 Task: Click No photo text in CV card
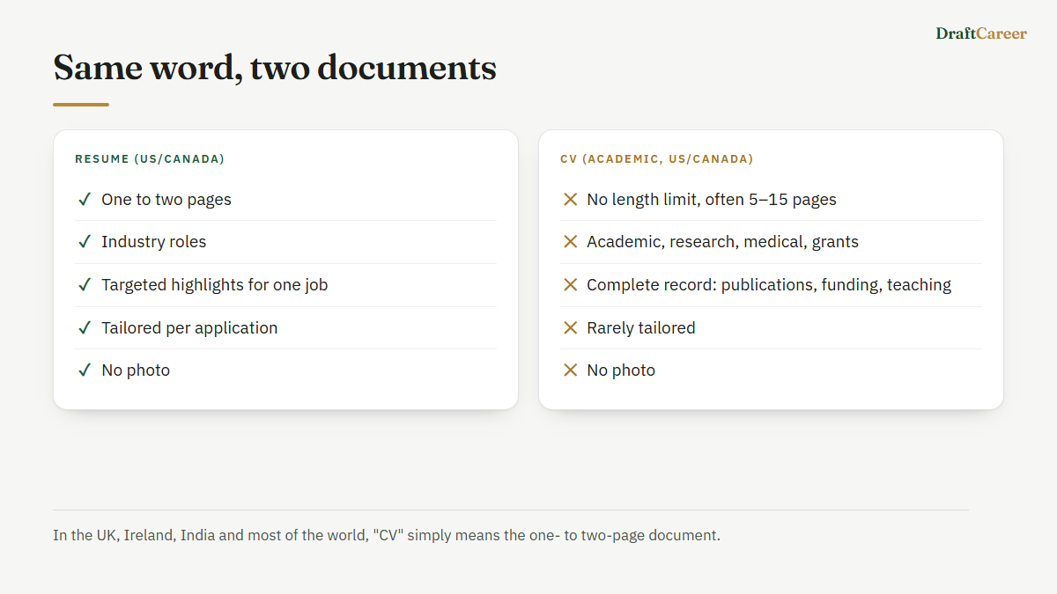tap(621, 370)
